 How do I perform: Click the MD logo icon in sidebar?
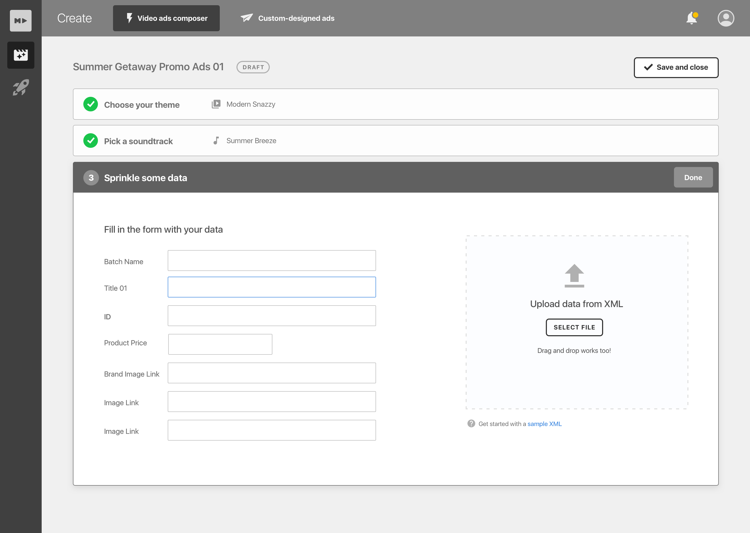click(x=20, y=21)
